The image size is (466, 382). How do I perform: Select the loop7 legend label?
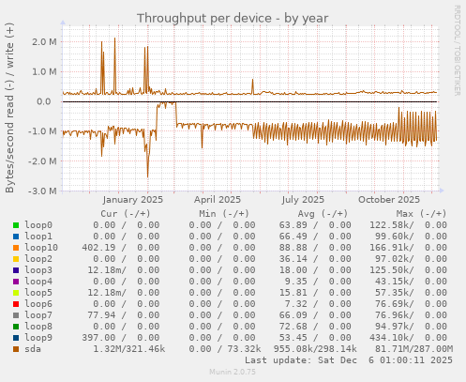point(38,315)
